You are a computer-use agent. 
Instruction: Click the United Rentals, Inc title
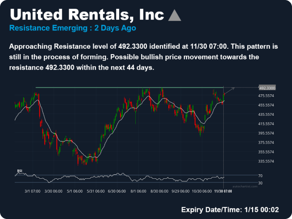coord(87,14)
